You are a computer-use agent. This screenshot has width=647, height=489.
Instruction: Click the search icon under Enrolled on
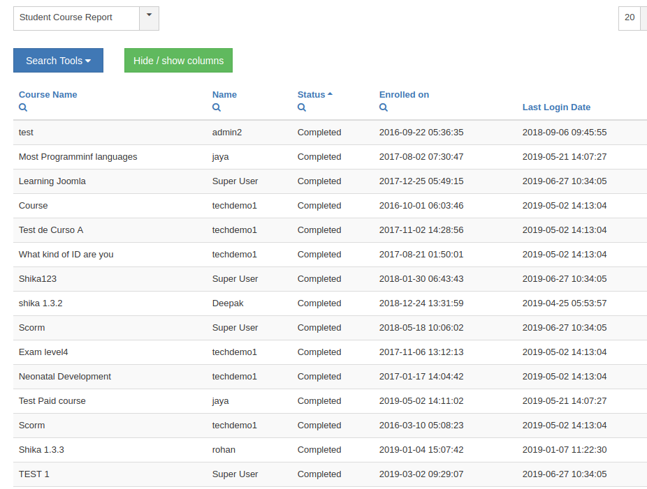pyautogui.click(x=384, y=108)
